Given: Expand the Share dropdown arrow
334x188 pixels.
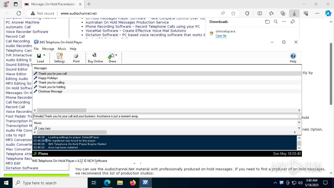Looking at the screenshot, I should tap(116, 55).
